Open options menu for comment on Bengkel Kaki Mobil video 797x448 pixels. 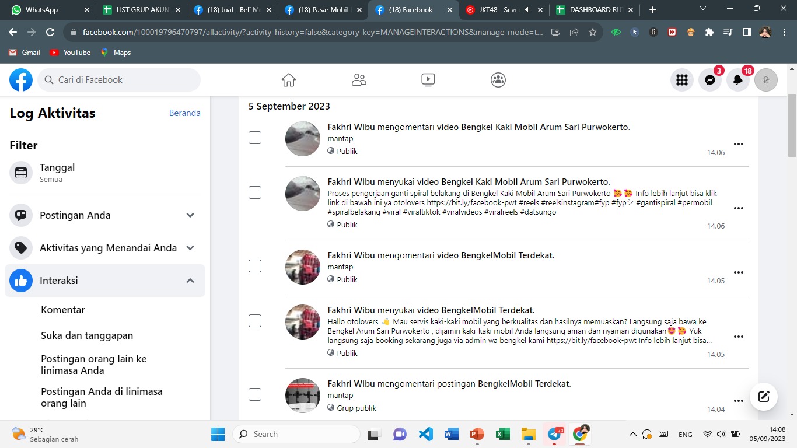click(x=739, y=144)
